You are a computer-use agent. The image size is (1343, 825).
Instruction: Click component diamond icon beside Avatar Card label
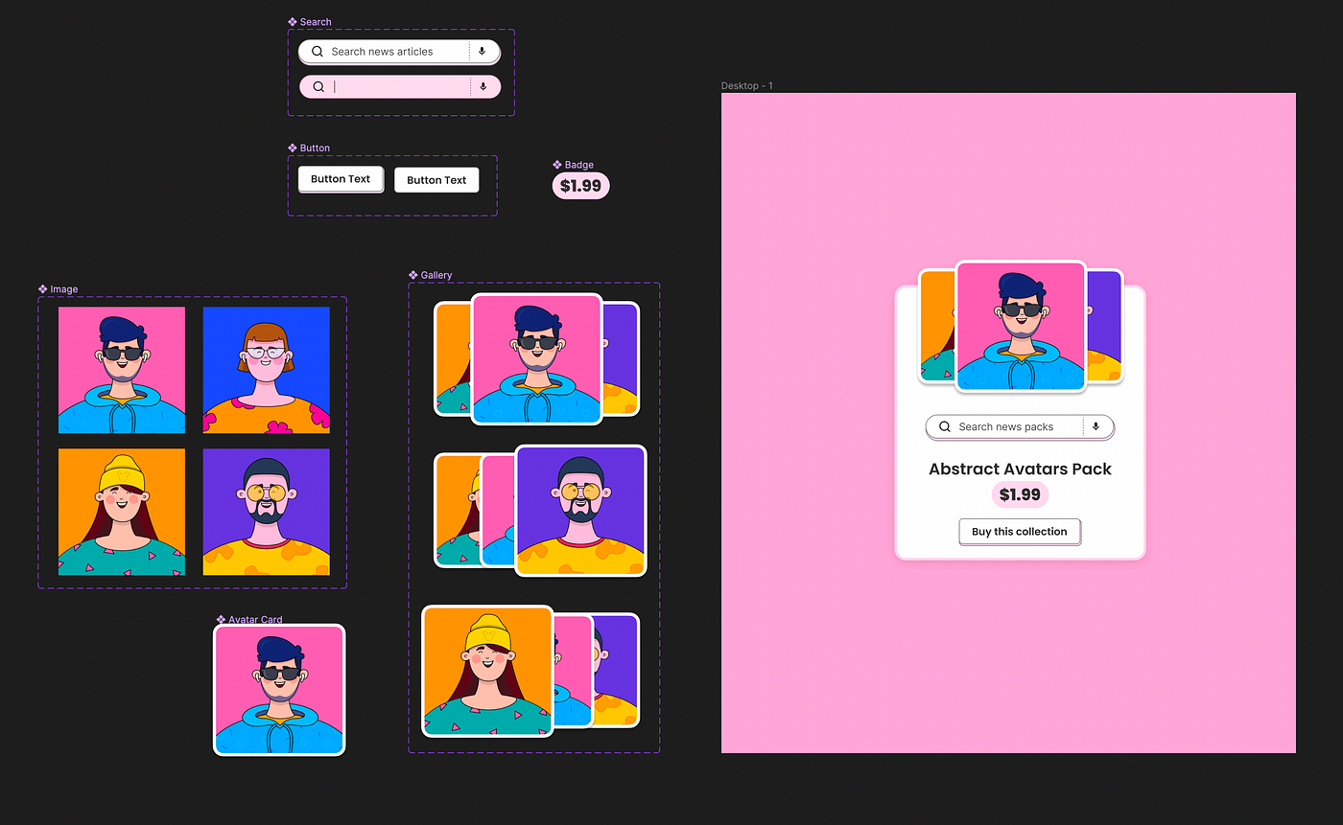click(221, 620)
